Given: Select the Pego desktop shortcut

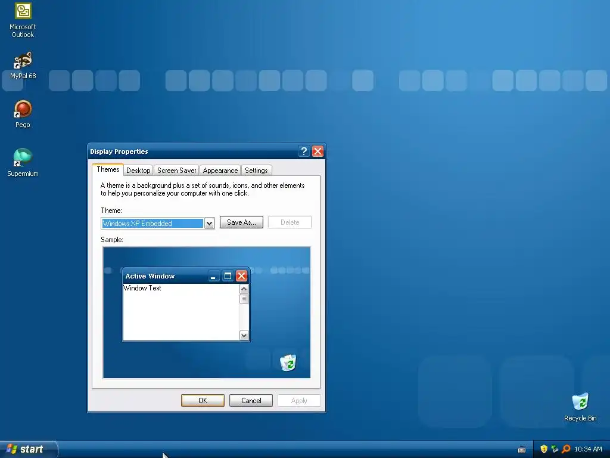Looking at the screenshot, I should pyautogui.click(x=23, y=114).
